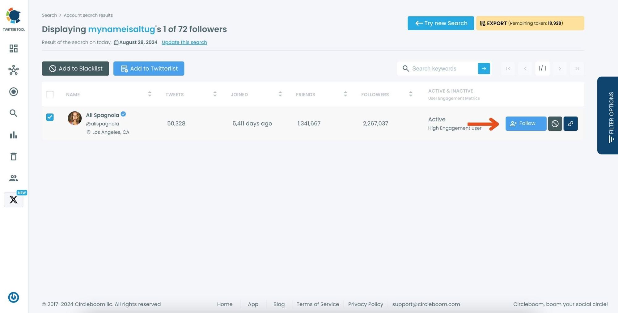
Task: Submit keyword search with blue arrow button
Action: click(484, 69)
